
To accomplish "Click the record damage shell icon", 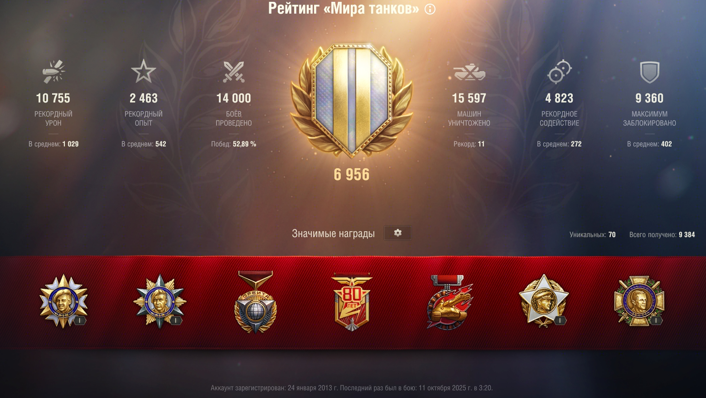I will pyautogui.click(x=53, y=72).
